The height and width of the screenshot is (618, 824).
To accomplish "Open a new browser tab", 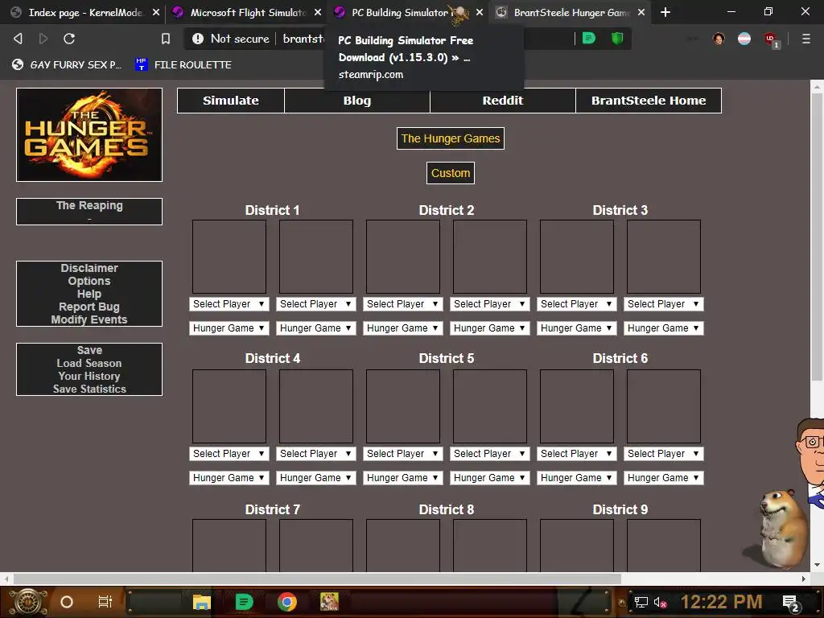I will [665, 12].
